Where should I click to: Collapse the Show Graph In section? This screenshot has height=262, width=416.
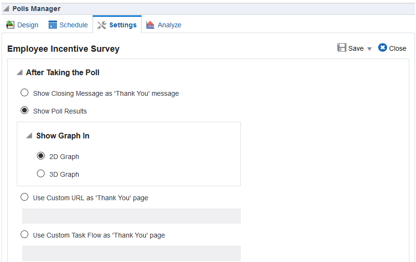[29, 136]
